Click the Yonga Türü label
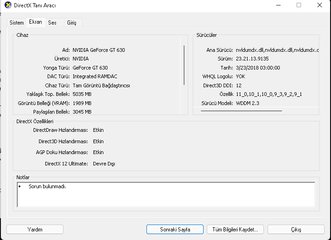This screenshot has height=240, width=331. (56, 68)
